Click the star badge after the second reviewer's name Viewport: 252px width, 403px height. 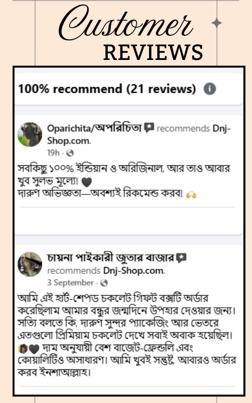coord(181,258)
